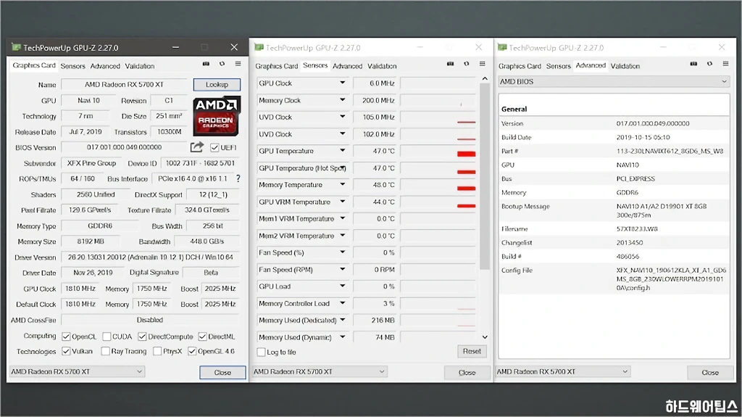Viewport: 742px width, 417px height.
Task: Open the GPU VRM Temperature dropdown arrow
Action: point(342,202)
